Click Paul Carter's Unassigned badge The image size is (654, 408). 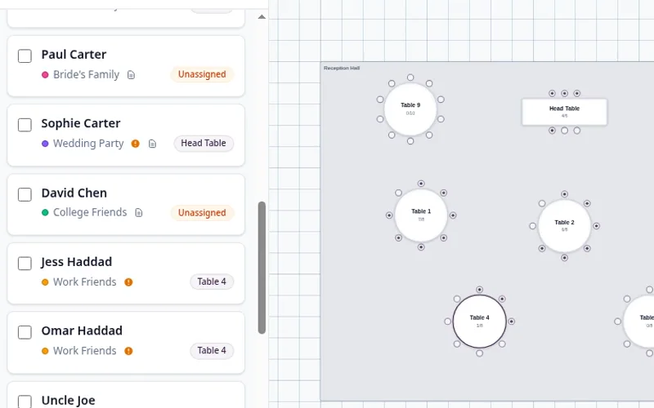[x=202, y=74]
